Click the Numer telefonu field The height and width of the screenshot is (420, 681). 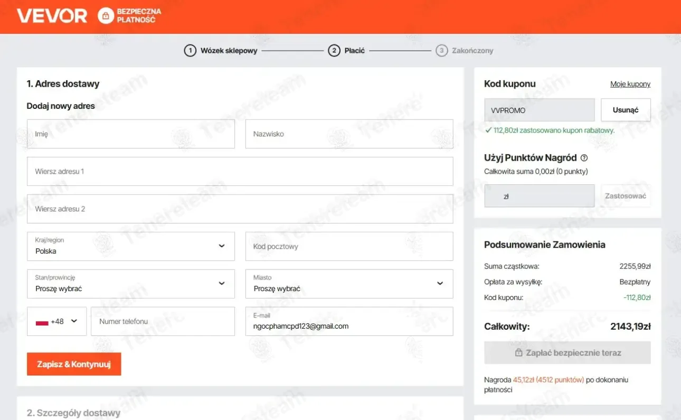point(163,321)
